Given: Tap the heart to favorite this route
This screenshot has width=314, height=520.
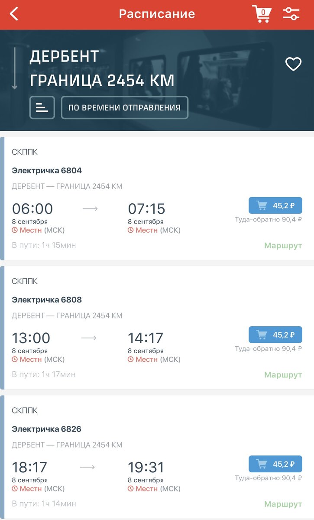Looking at the screenshot, I should click(x=294, y=64).
